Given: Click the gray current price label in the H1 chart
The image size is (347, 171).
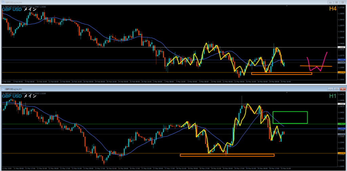Looking at the screenshot, I should (341, 134).
